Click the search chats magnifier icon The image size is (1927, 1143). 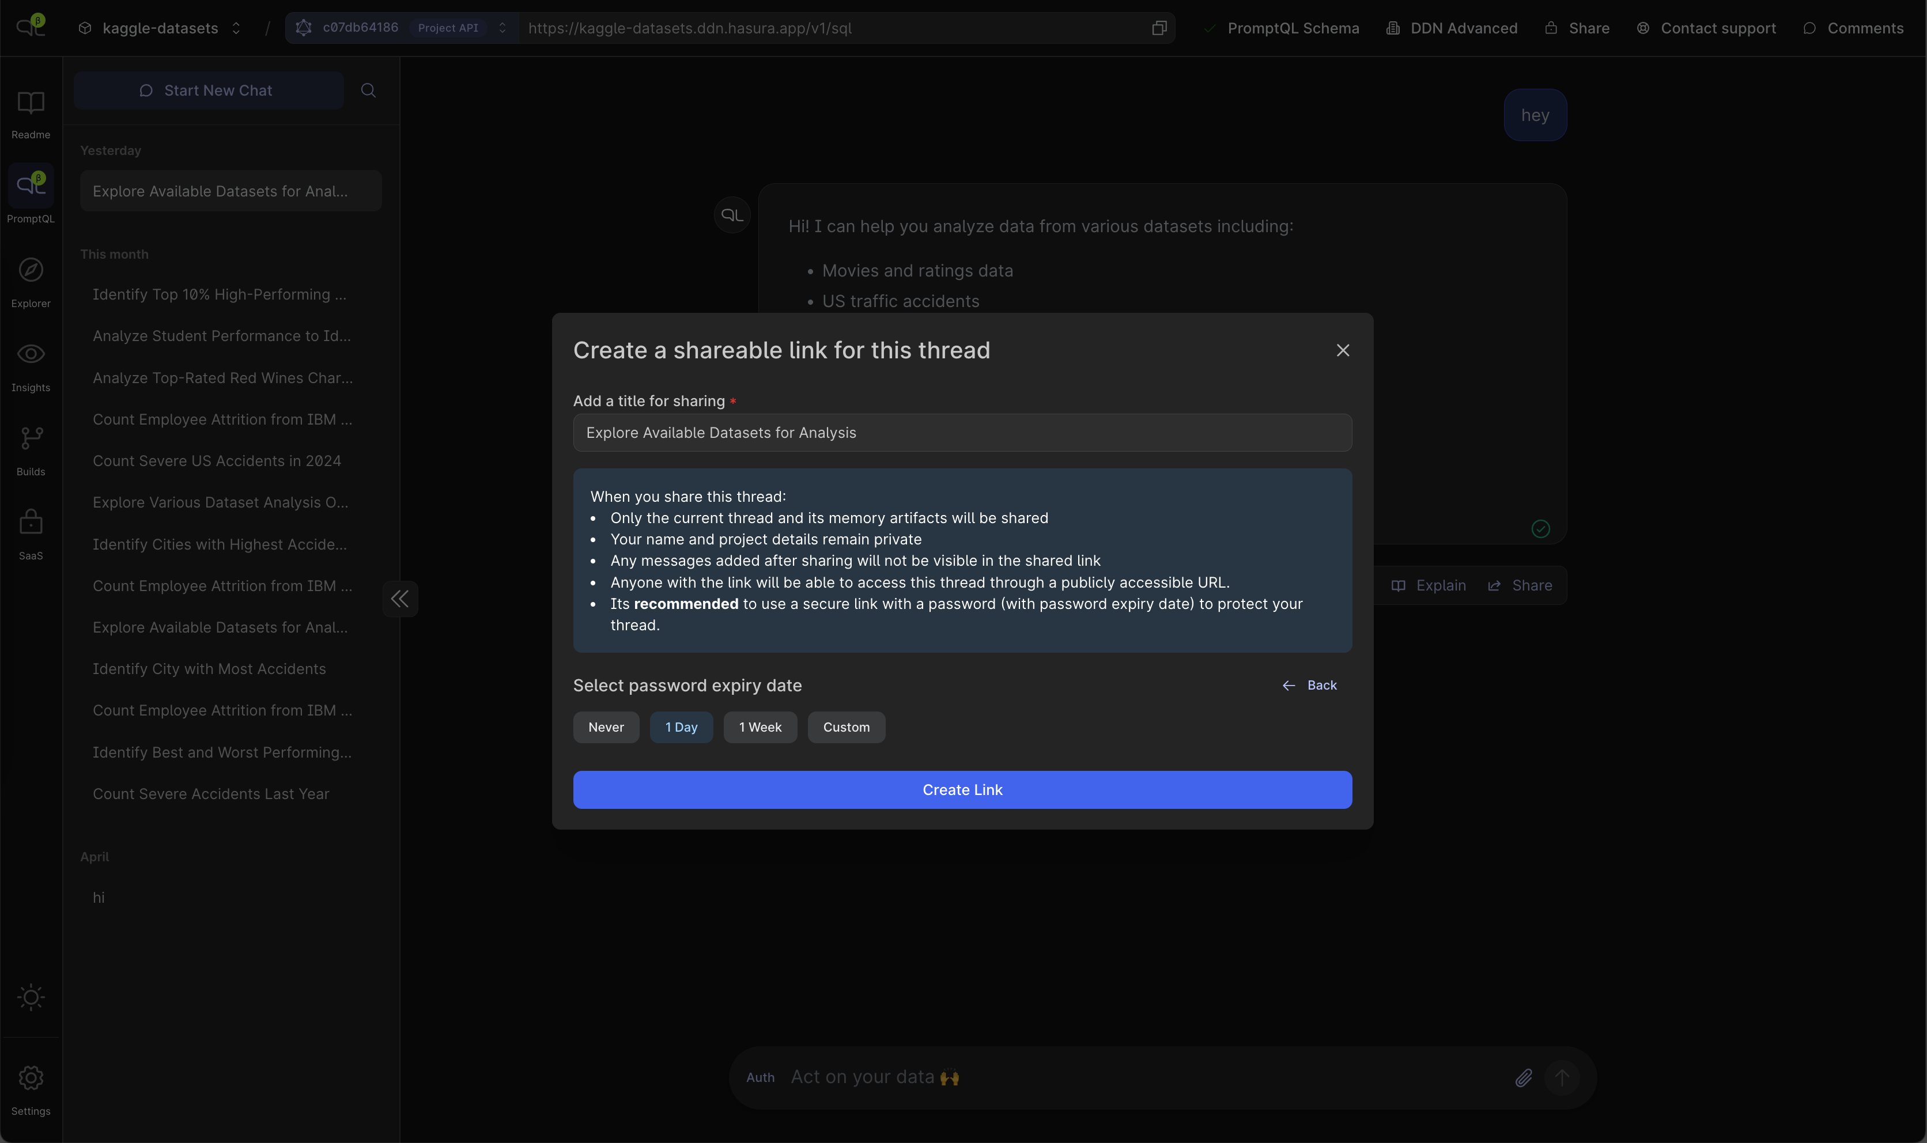368,90
